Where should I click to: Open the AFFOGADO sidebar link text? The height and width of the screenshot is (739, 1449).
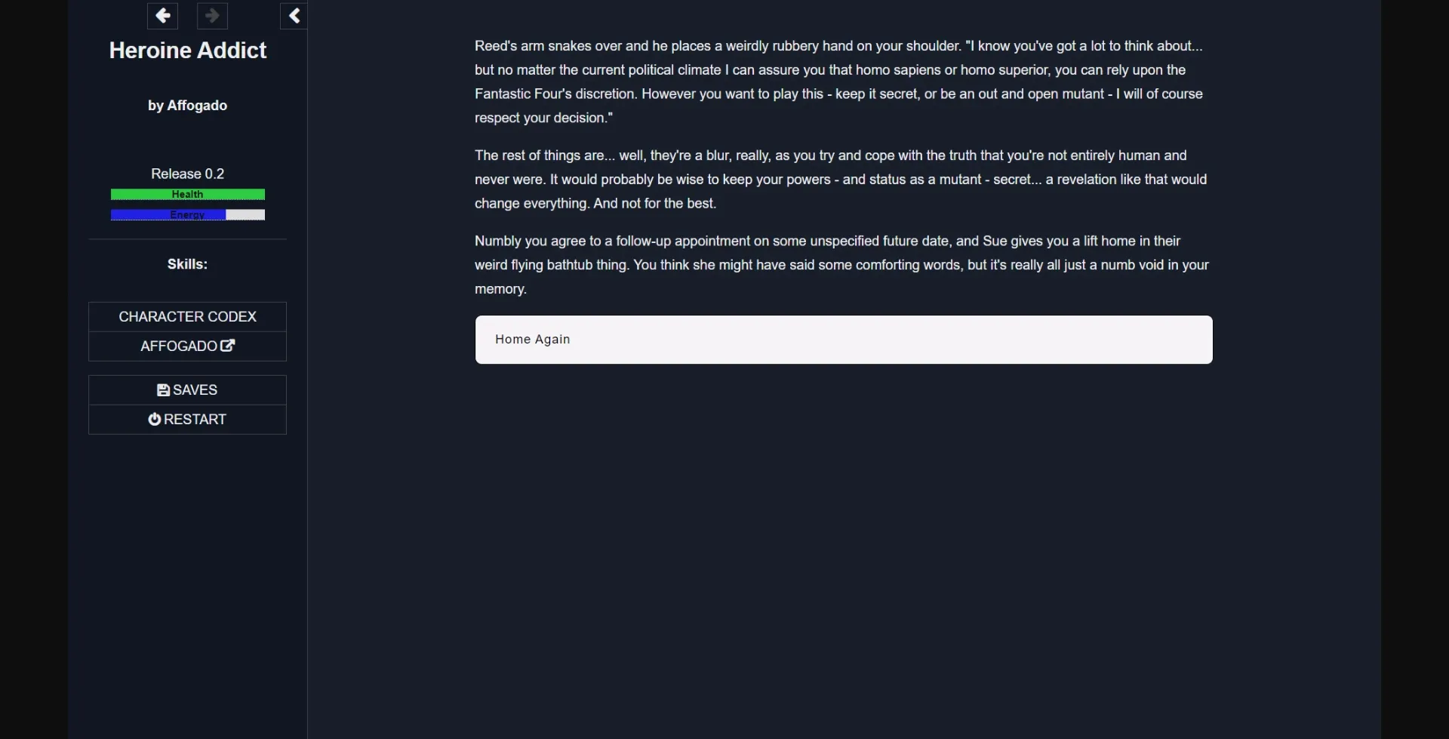(x=179, y=346)
